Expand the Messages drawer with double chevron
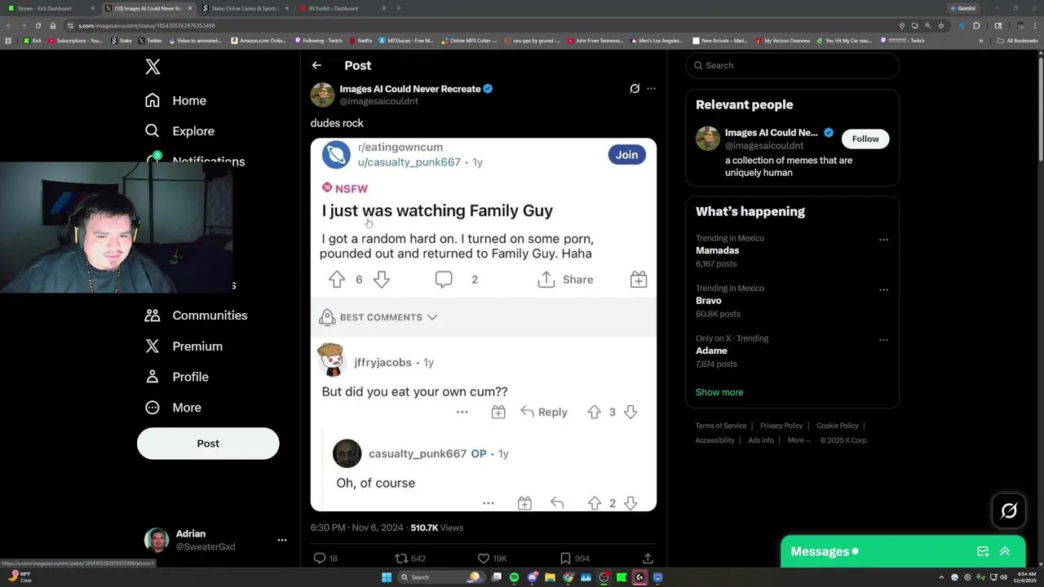1044x587 pixels. [1005, 552]
